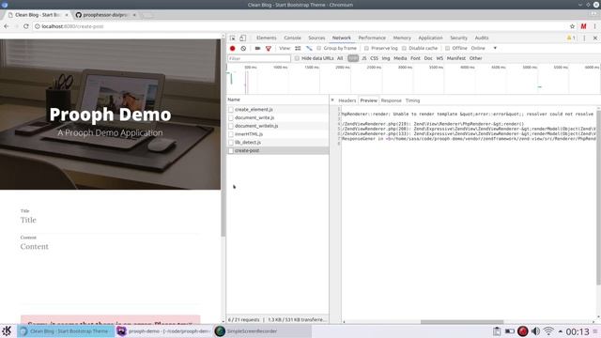Click the preview pane horizontal scrollbar

pyautogui.click(x=462, y=322)
